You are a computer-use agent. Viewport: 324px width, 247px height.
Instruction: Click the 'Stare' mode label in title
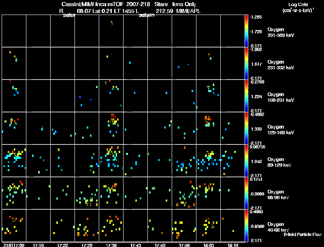161,4
